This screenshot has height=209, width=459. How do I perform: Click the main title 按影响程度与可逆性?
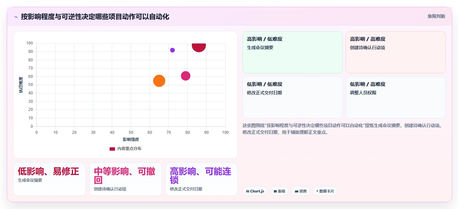pyautogui.click(x=95, y=17)
